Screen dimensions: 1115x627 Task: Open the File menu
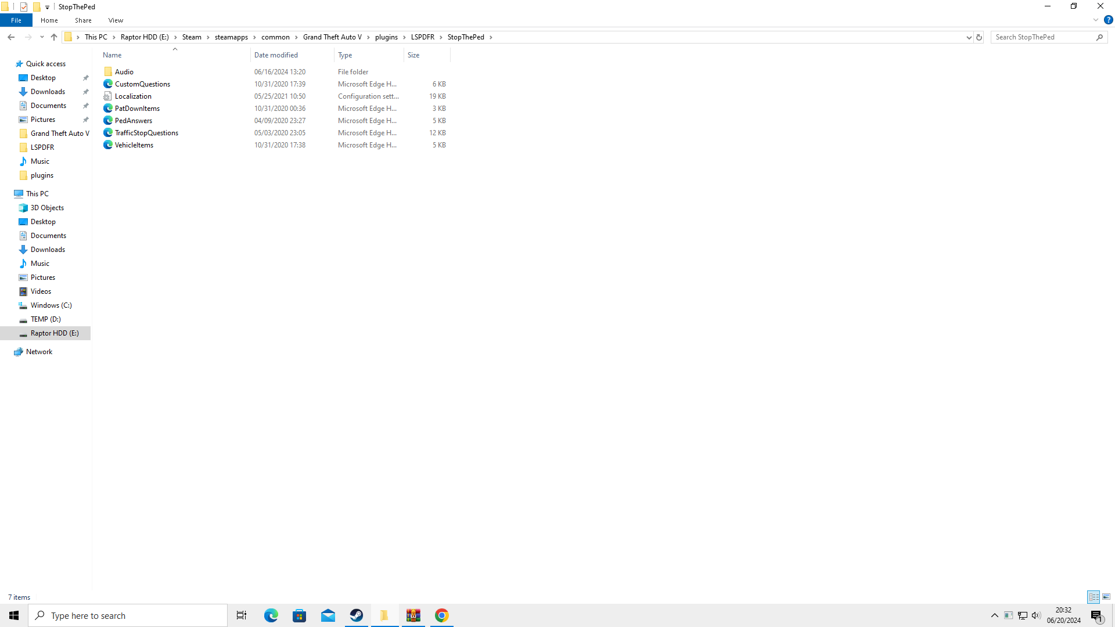point(16,20)
